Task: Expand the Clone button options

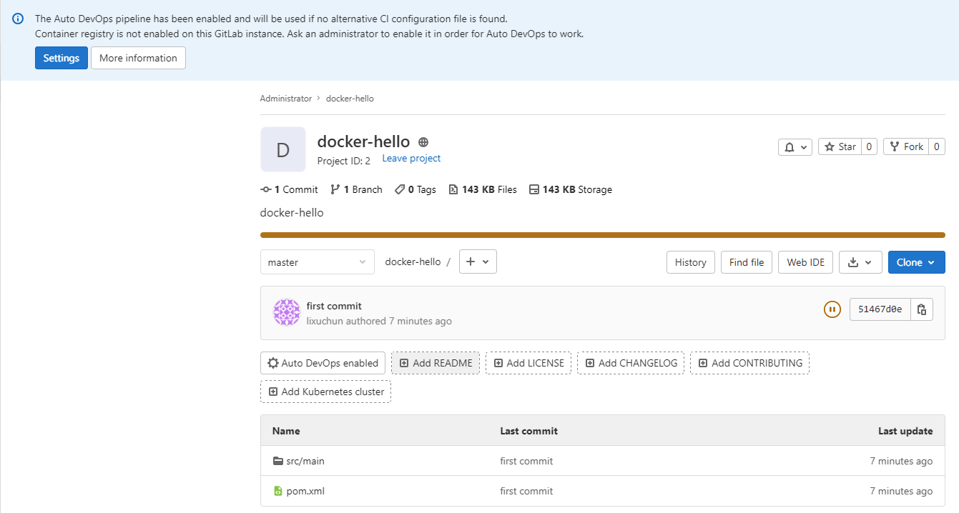Action: point(916,262)
